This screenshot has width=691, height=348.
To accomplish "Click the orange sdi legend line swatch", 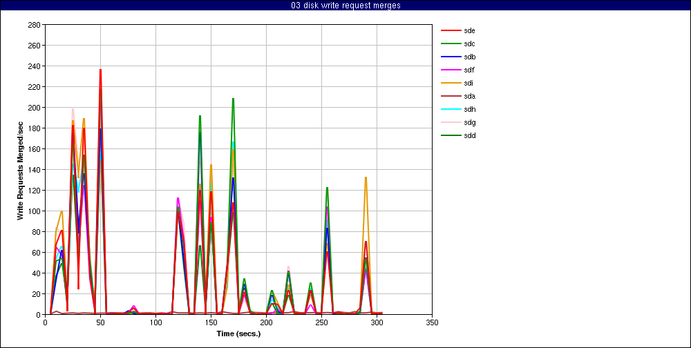I will [x=451, y=84].
